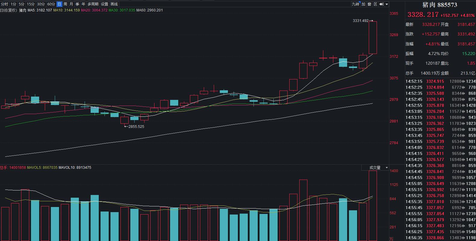
Task: Click the 加 add-to-watchlist button
Action: (x=363, y=4)
